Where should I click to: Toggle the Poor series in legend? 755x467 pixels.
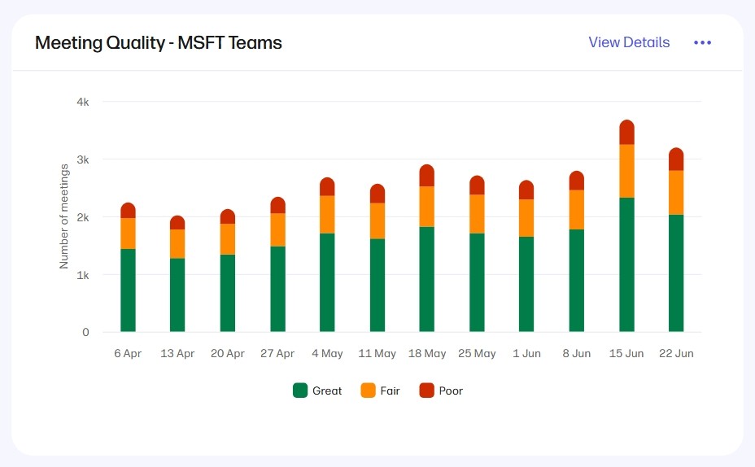[x=441, y=391]
